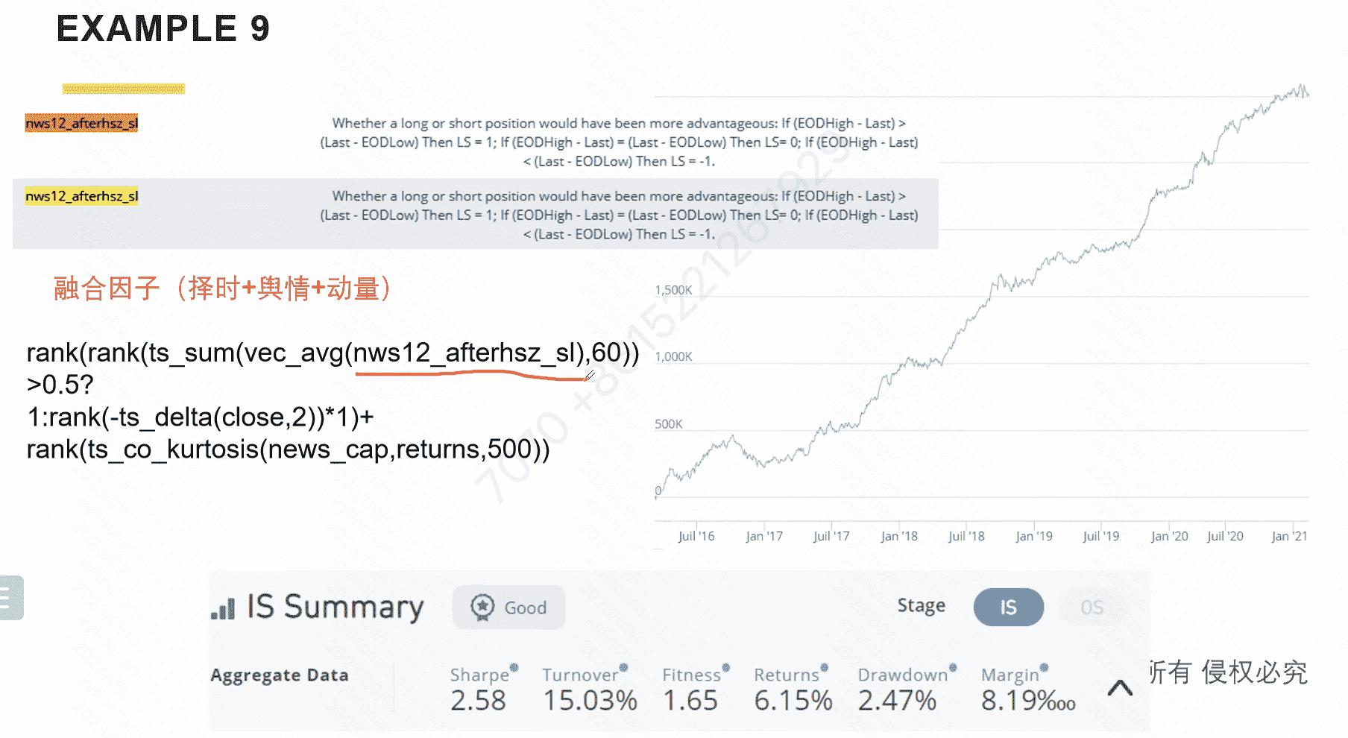Click the EXAMPLE 9 title
Screen dimensions: 1348x738
[163, 29]
